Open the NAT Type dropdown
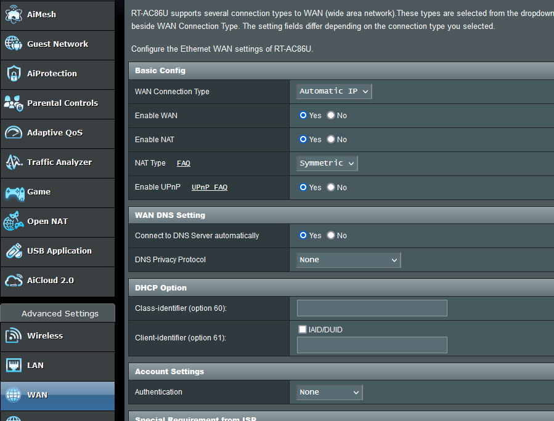The height and width of the screenshot is (421, 554). click(327, 163)
